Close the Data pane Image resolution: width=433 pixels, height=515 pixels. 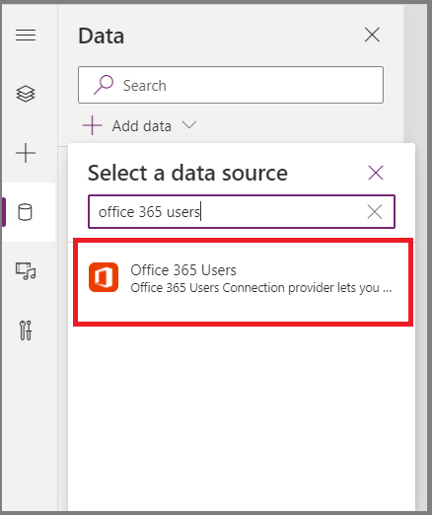pos(372,35)
